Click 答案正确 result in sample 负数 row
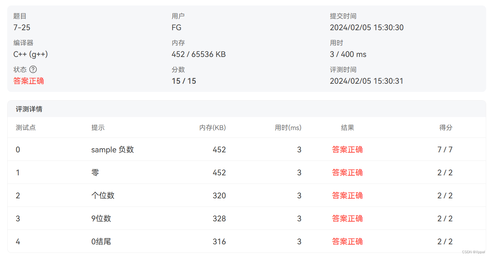 click(x=348, y=150)
